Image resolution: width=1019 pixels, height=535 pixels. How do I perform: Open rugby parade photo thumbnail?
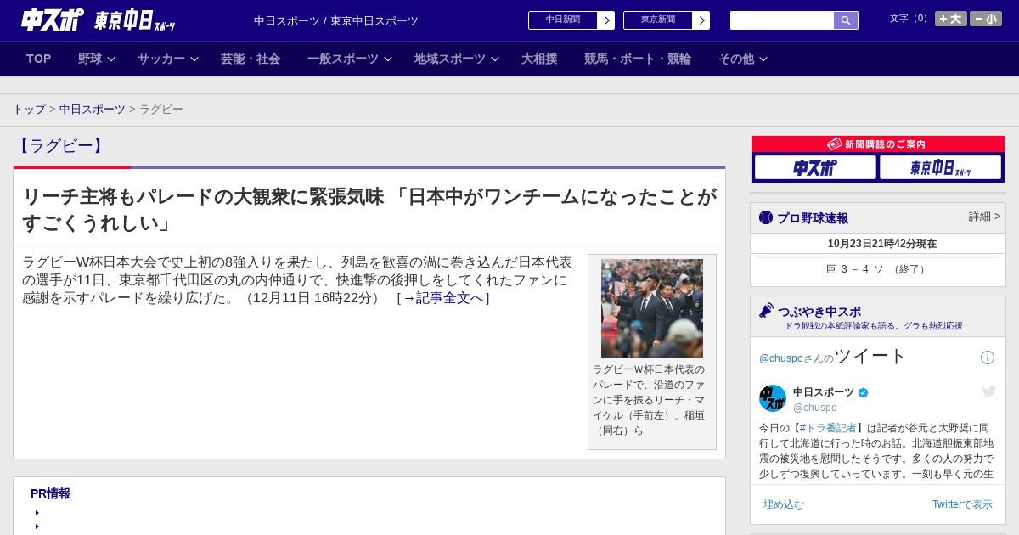[652, 308]
